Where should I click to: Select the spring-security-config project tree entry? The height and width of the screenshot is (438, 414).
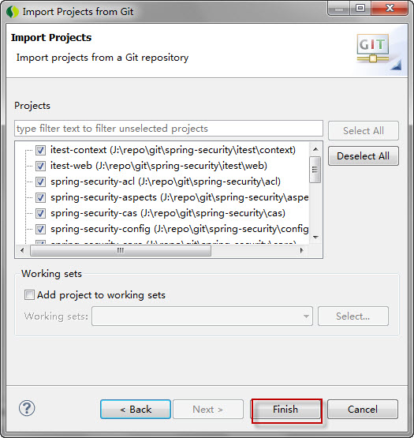tap(180, 229)
